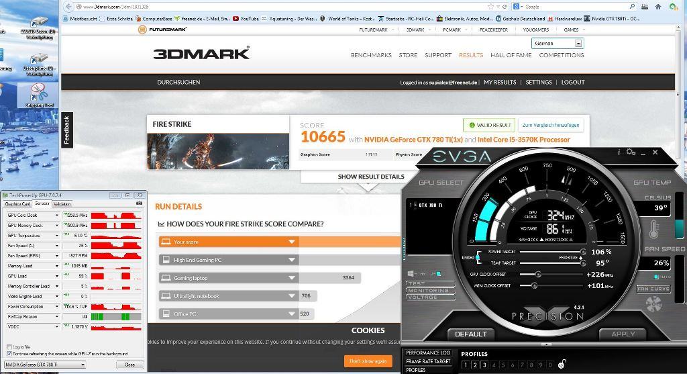Click the search magnifier in browser search box

tap(632, 7)
